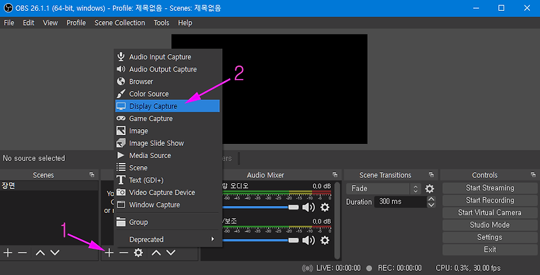Choose Color Source from the menu
Screen dimensions: 540x275
(167, 94)
